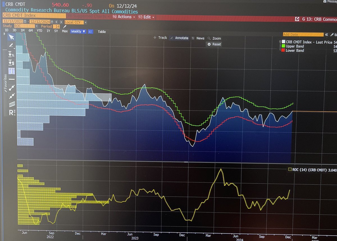
Task: Choose the three-point line tool
Action: (12, 96)
